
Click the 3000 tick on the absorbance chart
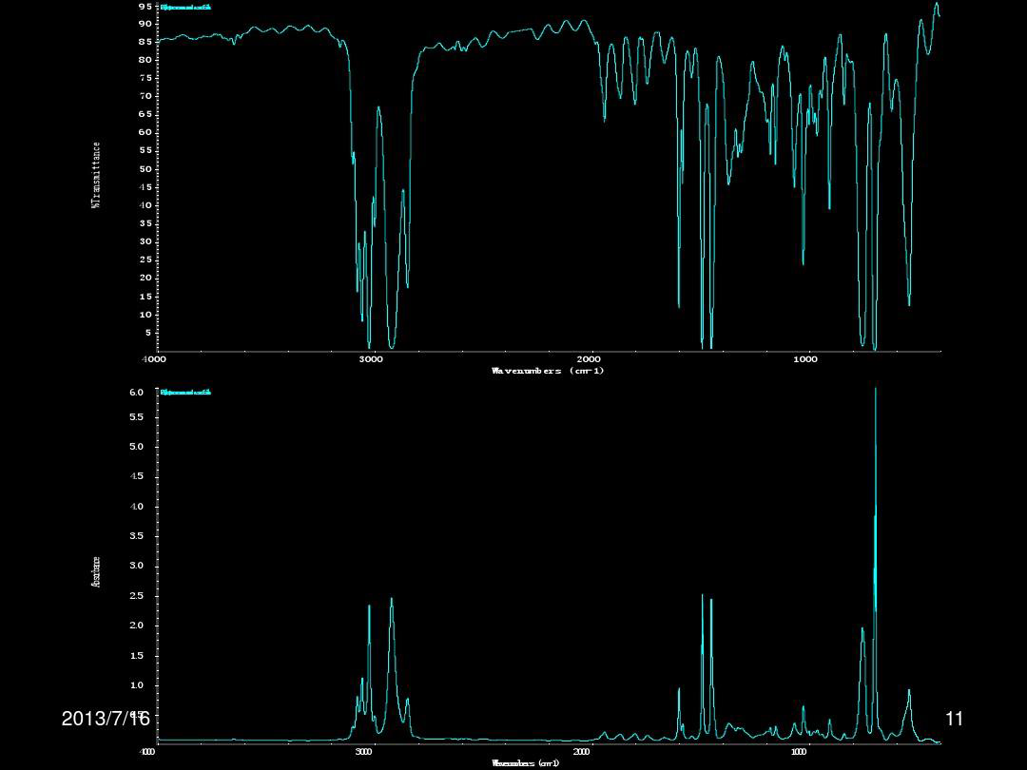point(363,752)
